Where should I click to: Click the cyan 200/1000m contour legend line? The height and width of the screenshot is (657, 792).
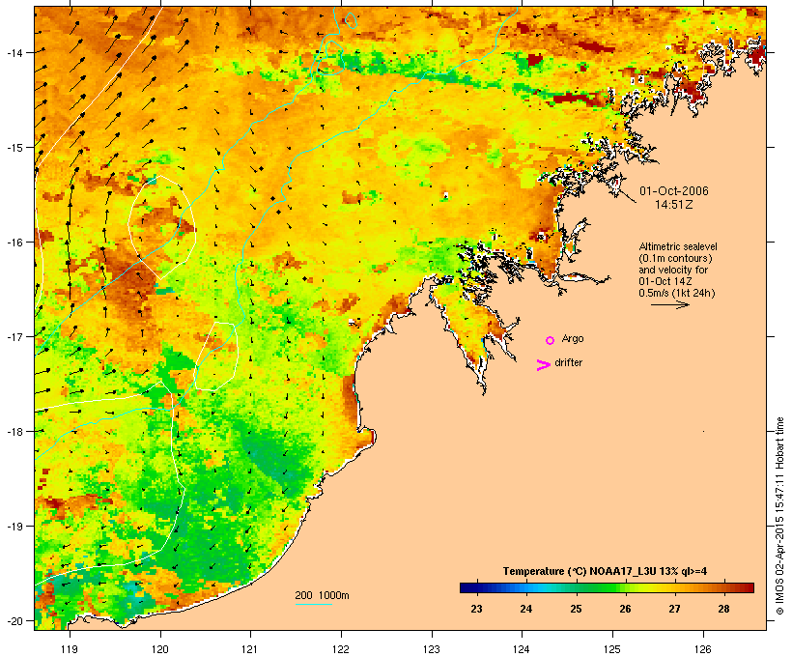pos(314,605)
